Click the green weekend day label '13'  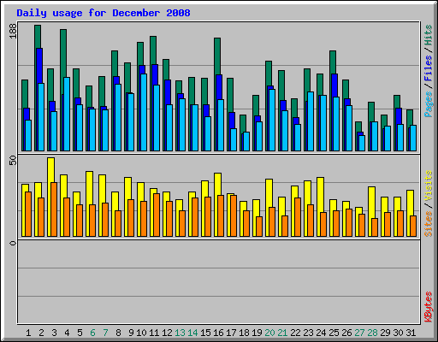(180, 333)
